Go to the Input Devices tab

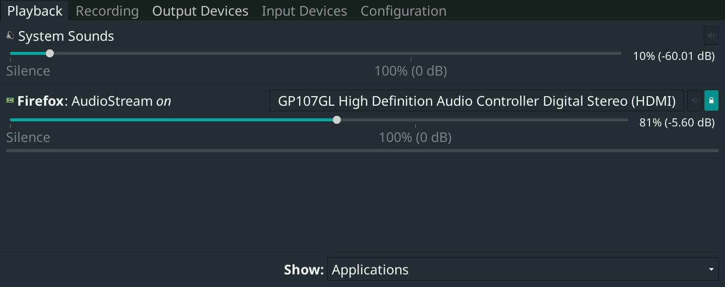pyautogui.click(x=304, y=11)
